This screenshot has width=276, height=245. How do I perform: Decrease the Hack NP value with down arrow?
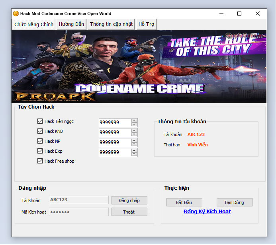pyautogui.click(x=134, y=144)
